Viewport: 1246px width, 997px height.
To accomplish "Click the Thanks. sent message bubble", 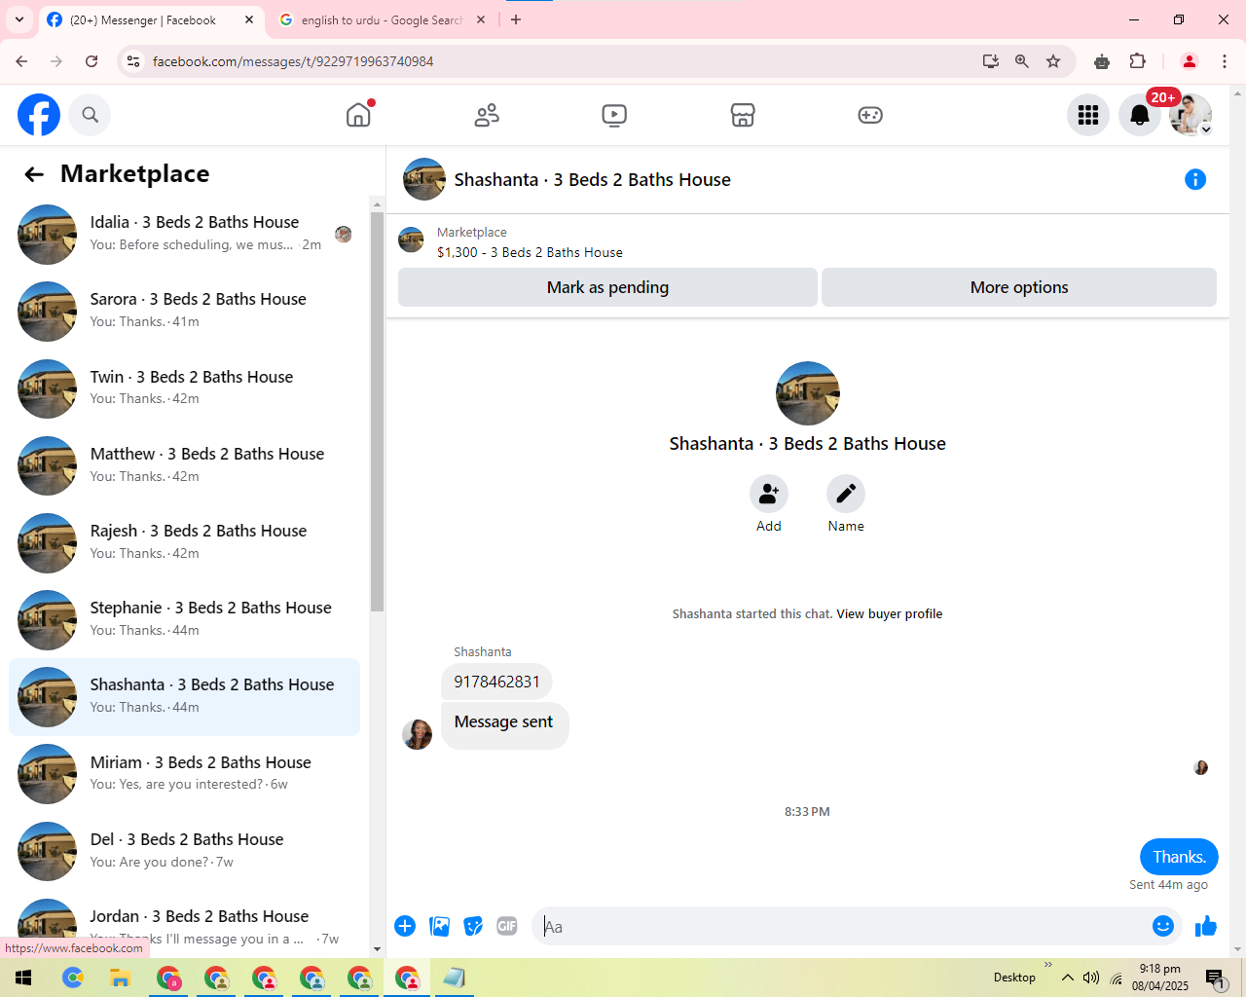I will click(1179, 857).
